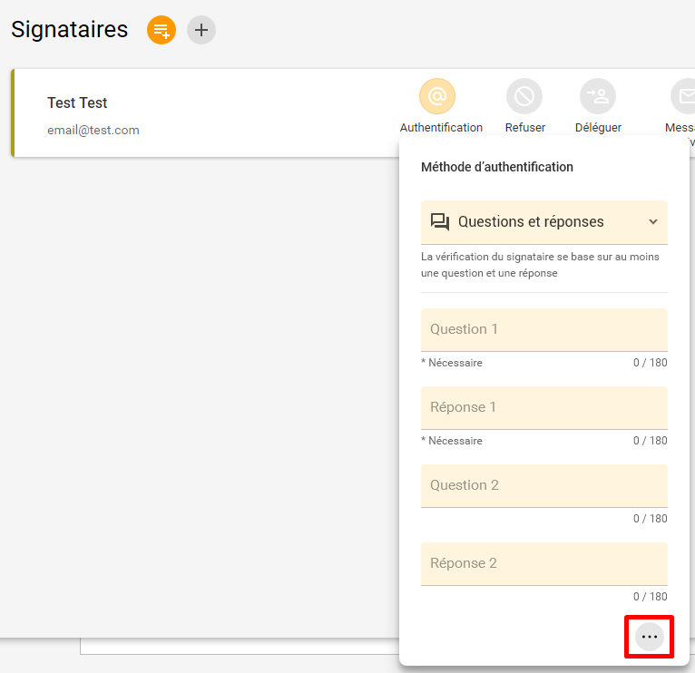
Task: Select the Test Test signatory name
Action: [77, 102]
